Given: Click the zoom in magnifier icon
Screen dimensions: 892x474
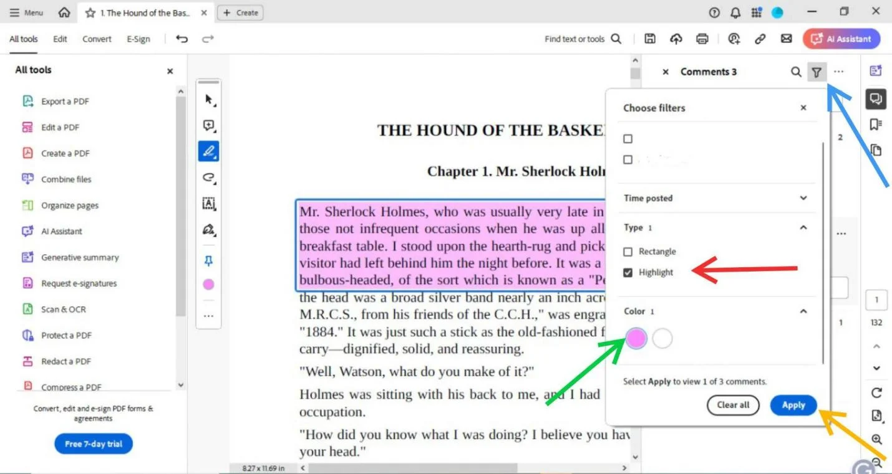Looking at the screenshot, I should [876, 439].
